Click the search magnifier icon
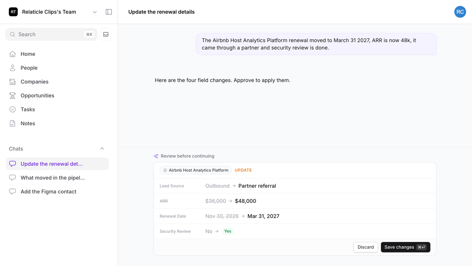 (12, 34)
